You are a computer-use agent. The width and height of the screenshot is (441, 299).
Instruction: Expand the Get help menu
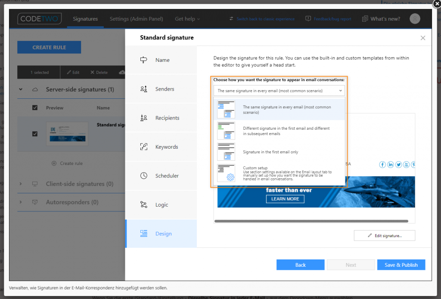pos(187,19)
